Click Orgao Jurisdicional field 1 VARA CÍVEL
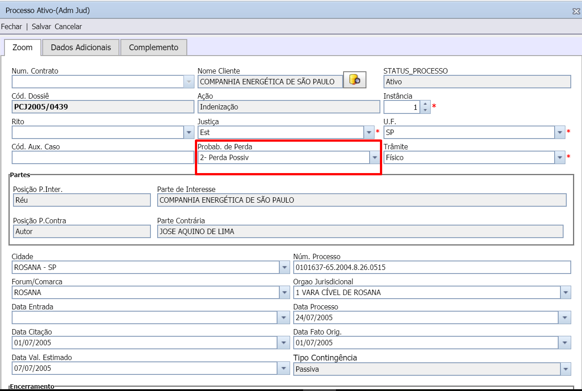The height and width of the screenshot is (391, 582). click(x=427, y=292)
